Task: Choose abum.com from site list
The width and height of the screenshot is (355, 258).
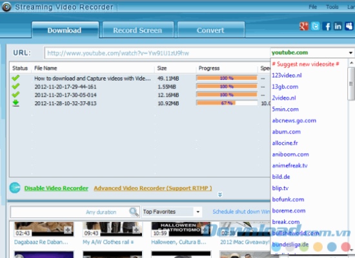Action: coord(286,132)
